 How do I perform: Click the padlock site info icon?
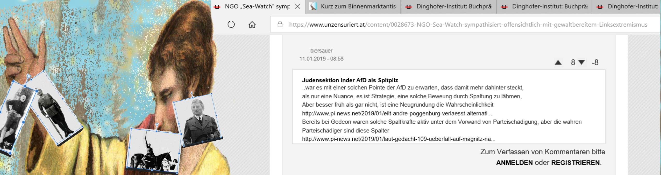280,25
